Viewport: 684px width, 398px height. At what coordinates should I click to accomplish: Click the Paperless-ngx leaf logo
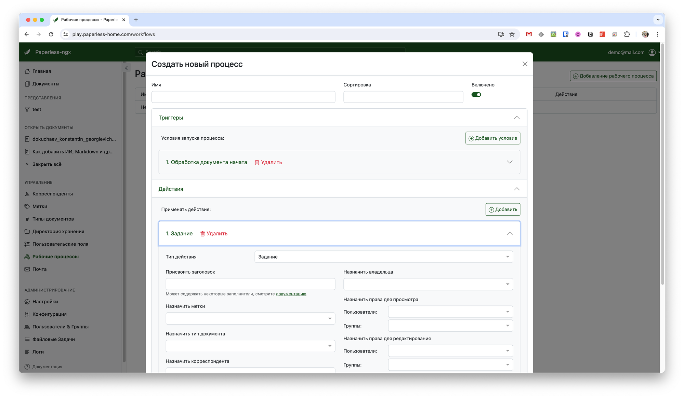click(x=27, y=52)
